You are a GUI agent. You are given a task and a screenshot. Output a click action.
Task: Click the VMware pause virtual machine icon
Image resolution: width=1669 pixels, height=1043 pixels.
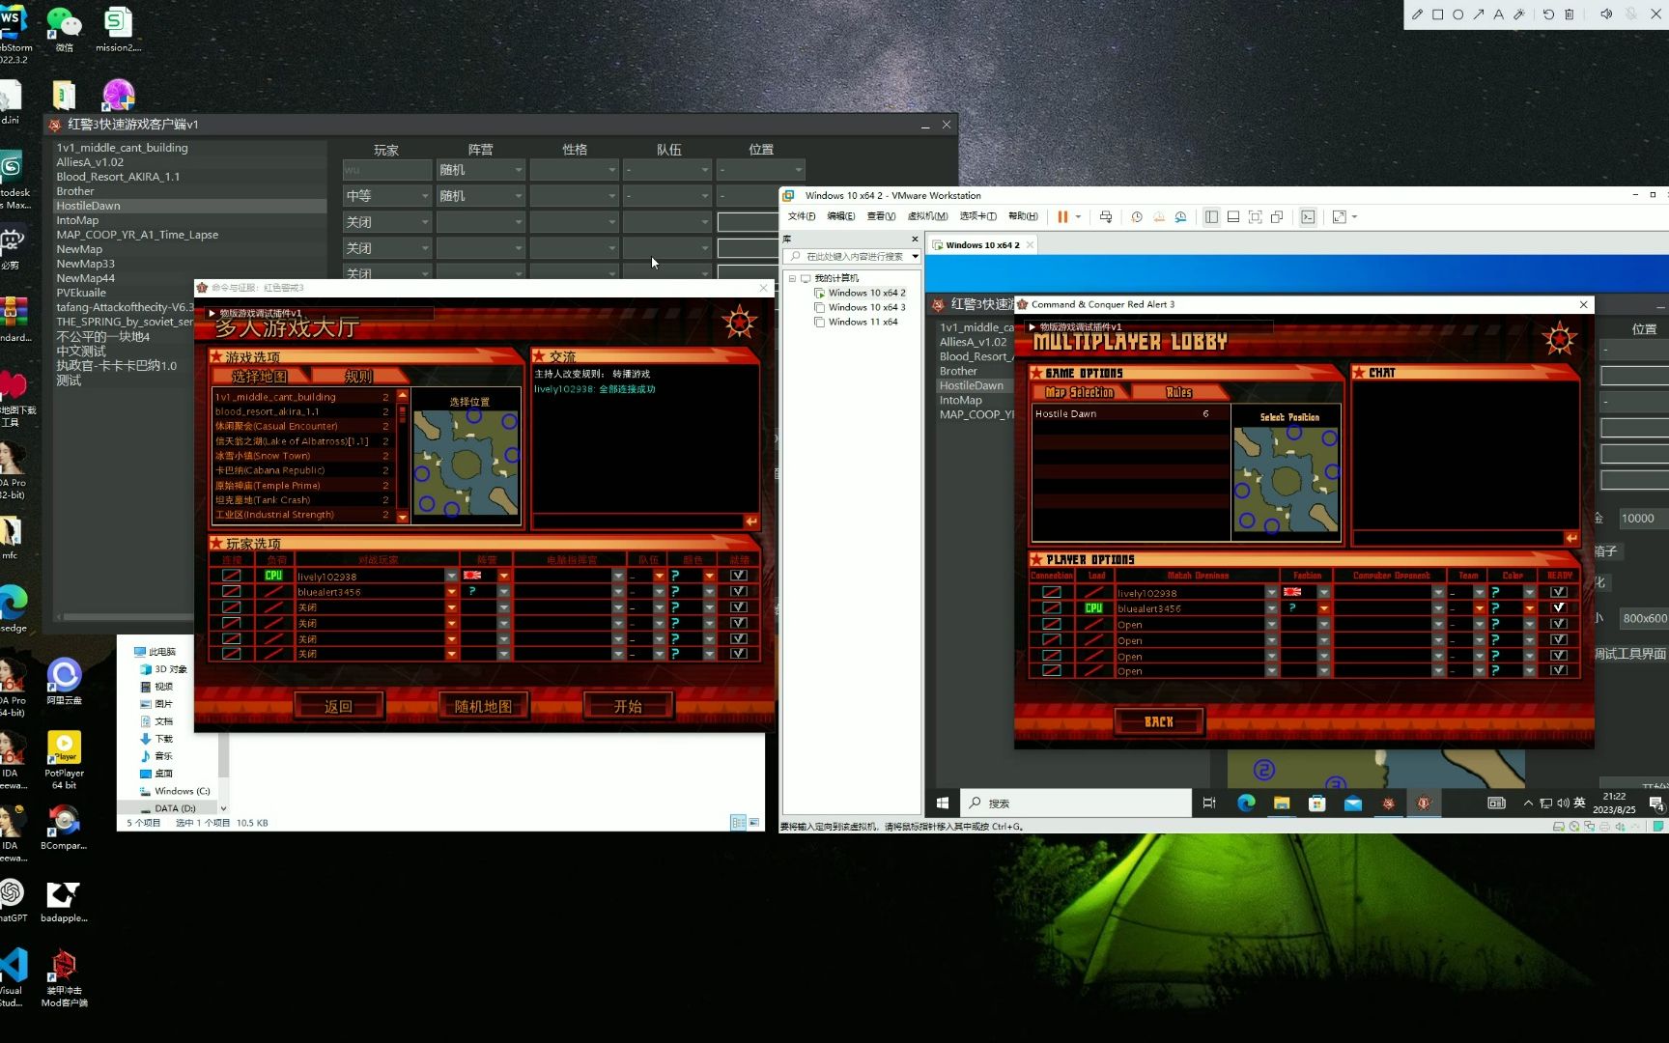click(1062, 217)
